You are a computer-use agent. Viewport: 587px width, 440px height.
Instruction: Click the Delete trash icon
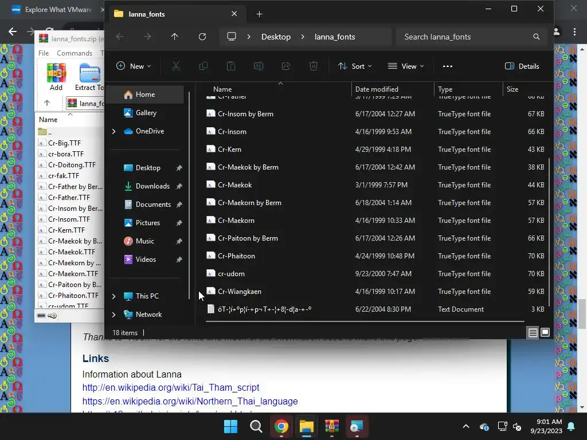pyautogui.click(x=314, y=66)
